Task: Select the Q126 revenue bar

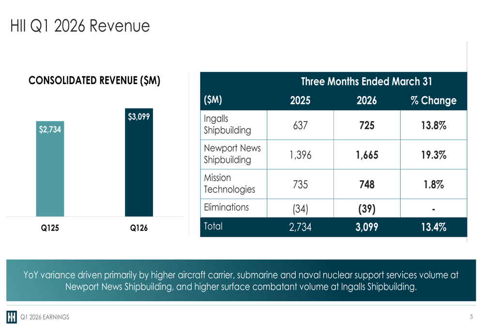Action: point(139,162)
